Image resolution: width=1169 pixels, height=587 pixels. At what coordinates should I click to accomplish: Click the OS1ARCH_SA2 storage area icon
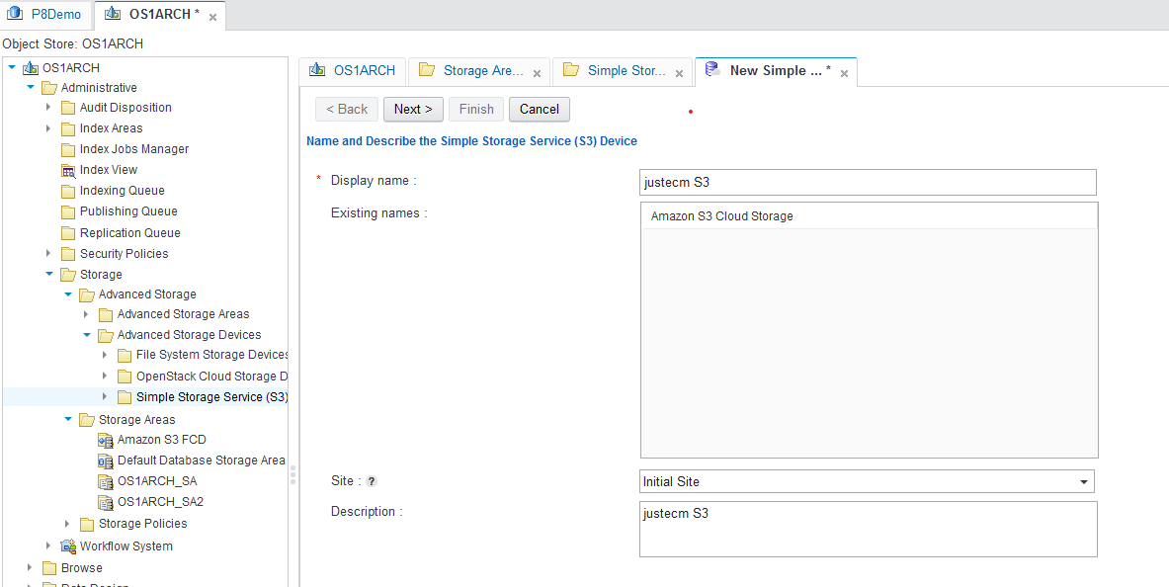pyautogui.click(x=106, y=502)
